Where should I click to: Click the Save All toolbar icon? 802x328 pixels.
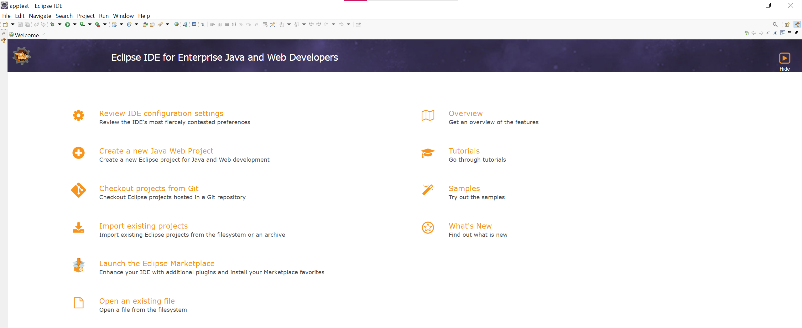coord(27,24)
